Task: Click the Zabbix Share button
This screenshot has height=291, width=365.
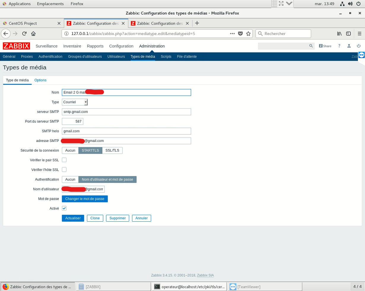Action: (x=325, y=46)
